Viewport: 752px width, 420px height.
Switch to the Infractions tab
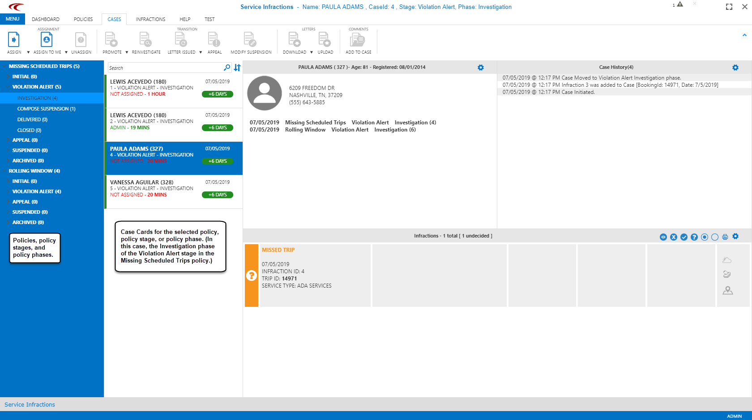(150, 19)
